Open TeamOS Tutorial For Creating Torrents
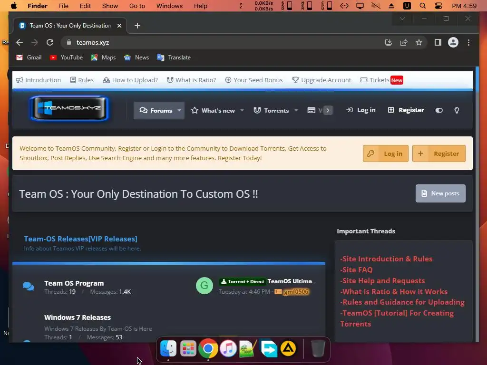The height and width of the screenshot is (365, 487). [x=397, y=318]
